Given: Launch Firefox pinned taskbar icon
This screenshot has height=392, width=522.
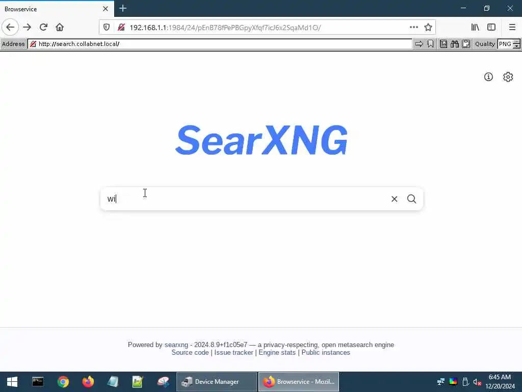Looking at the screenshot, I should pyautogui.click(x=88, y=382).
